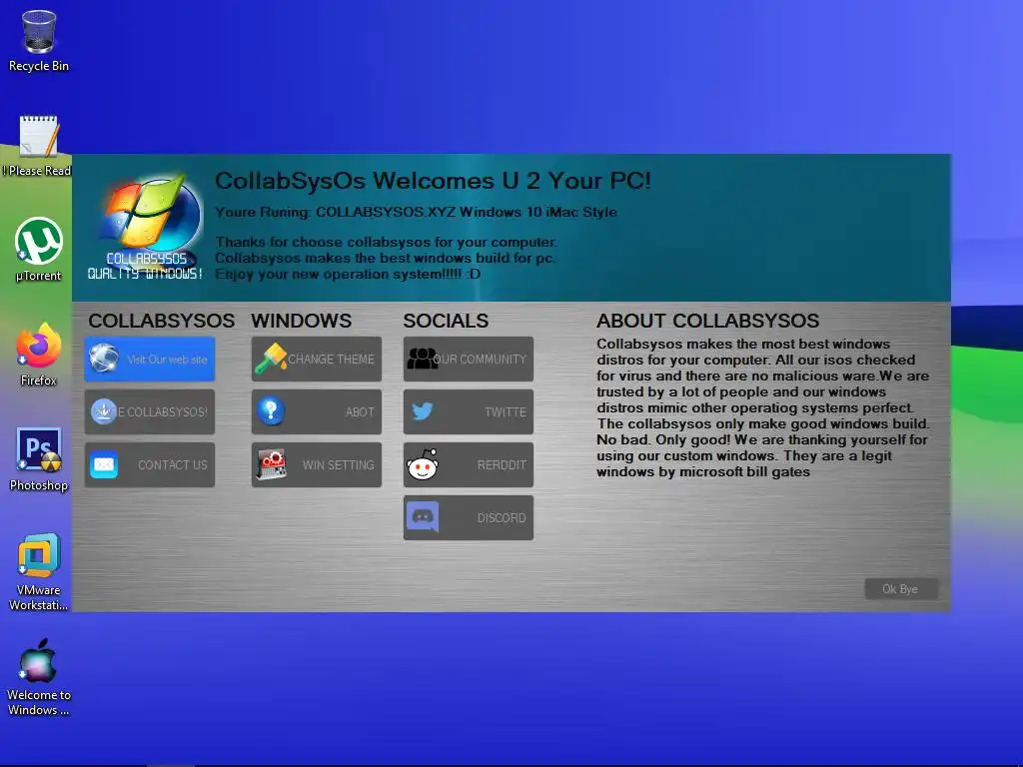Click the globe icon on Visit Our web site
This screenshot has height=767, width=1023.
[x=104, y=359]
